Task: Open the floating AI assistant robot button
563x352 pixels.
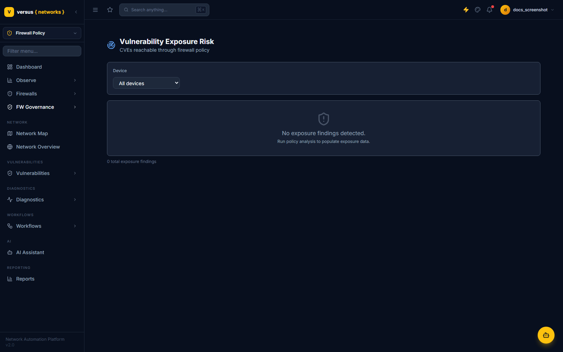Action: tap(546, 335)
